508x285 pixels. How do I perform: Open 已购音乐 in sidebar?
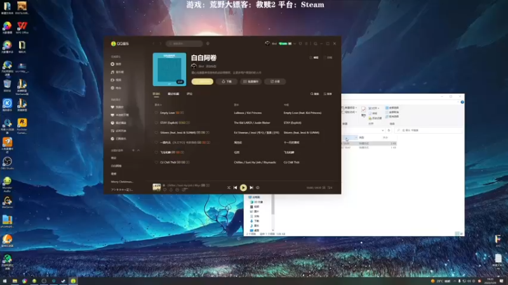pos(119,139)
